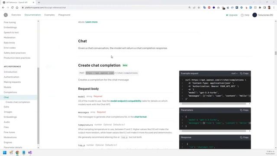Copy the Parameters code block
277x156 pixels.
[x=244, y=110]
